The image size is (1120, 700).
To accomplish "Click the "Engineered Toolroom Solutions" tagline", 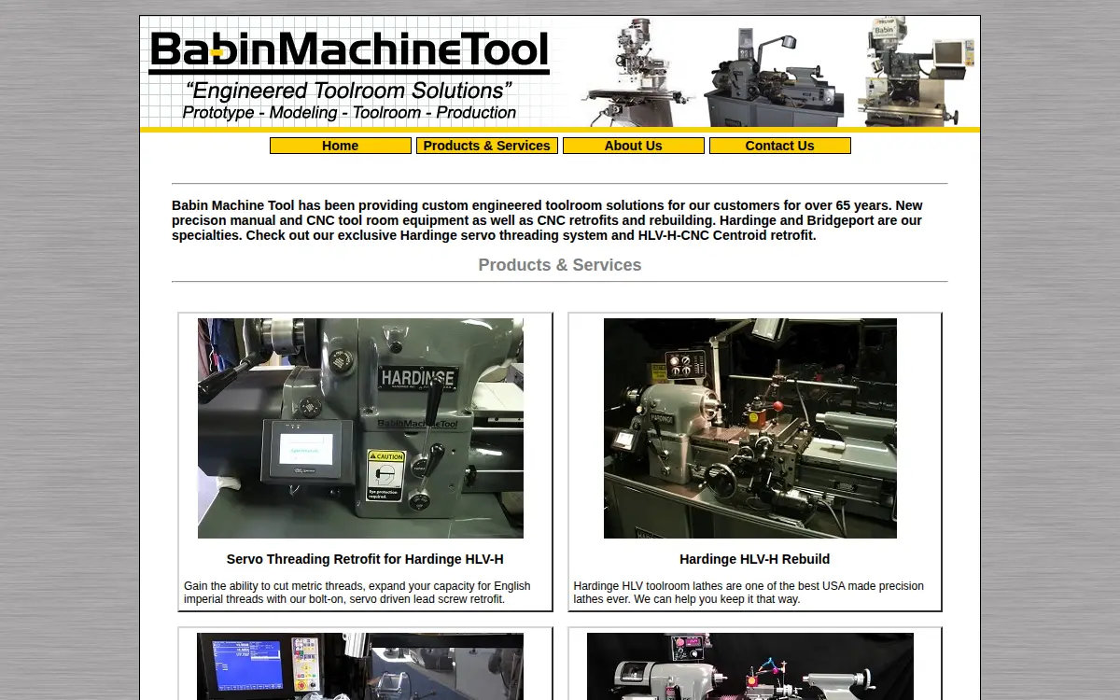I will point(349,91).
